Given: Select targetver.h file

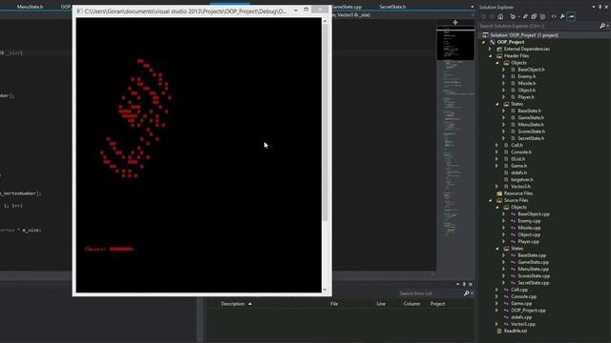Looking at the screenshot, I should 522,180.
